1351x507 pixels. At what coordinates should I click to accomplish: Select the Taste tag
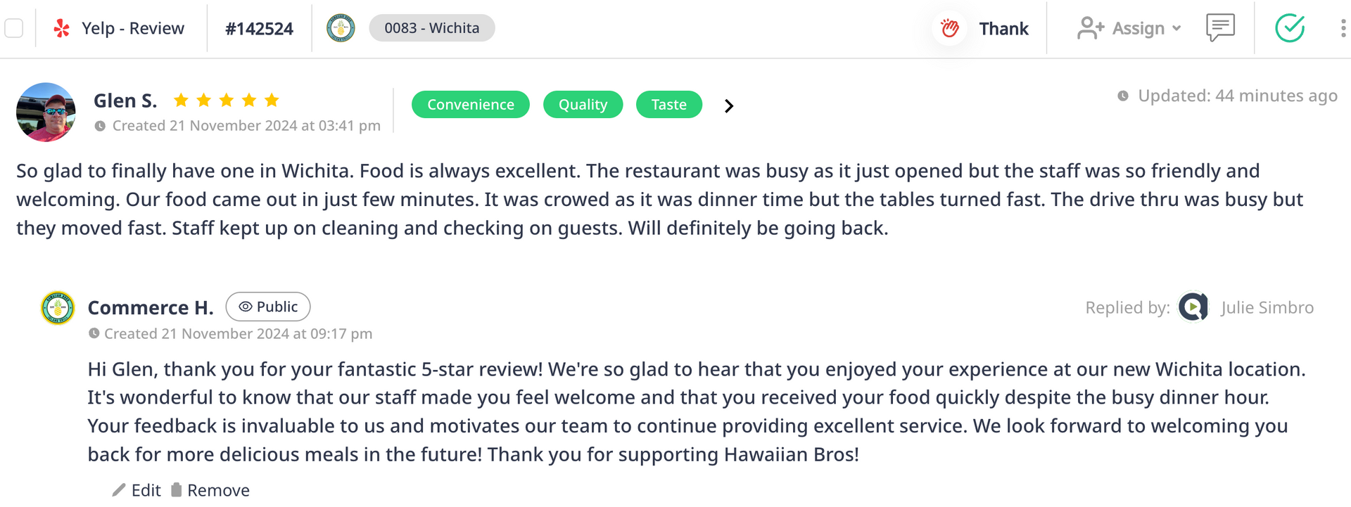tap(668, 105)
